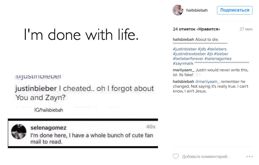259x165 pixels.
Task: Click the hailsbiebah profile avatar
Action: [178, 10]
